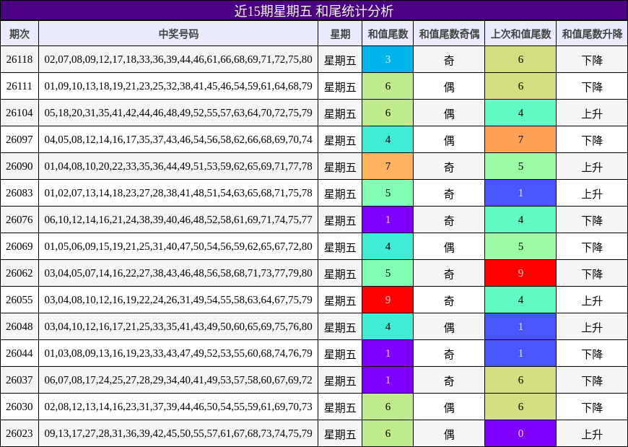Click 奇 parity cell in row 26118
The image size is (628, 447).
(x=449, y=59)
